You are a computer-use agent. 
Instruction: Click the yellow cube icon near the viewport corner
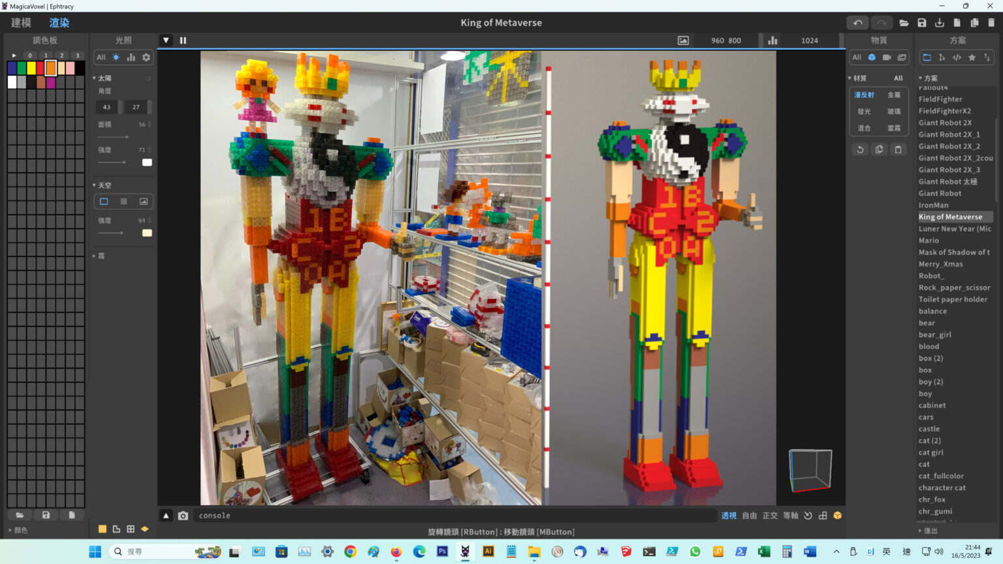coord(837,515)
